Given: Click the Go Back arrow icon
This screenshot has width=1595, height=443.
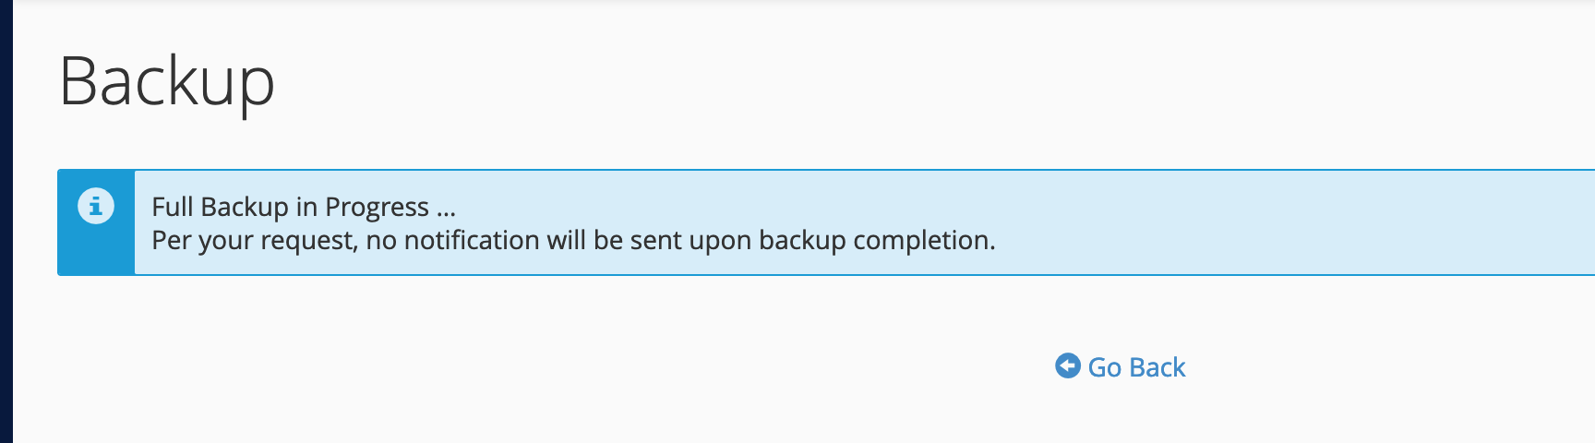Looking at the screenshot, I should click(x=1068, y=366).
